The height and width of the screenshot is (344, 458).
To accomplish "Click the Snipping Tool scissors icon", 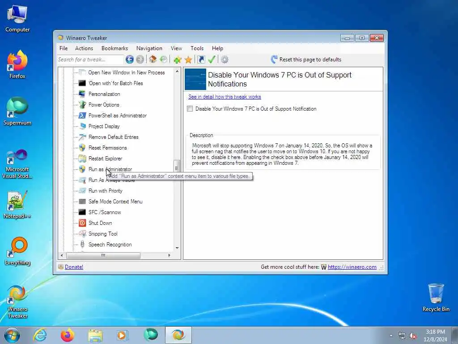I will tap(82, 234).
